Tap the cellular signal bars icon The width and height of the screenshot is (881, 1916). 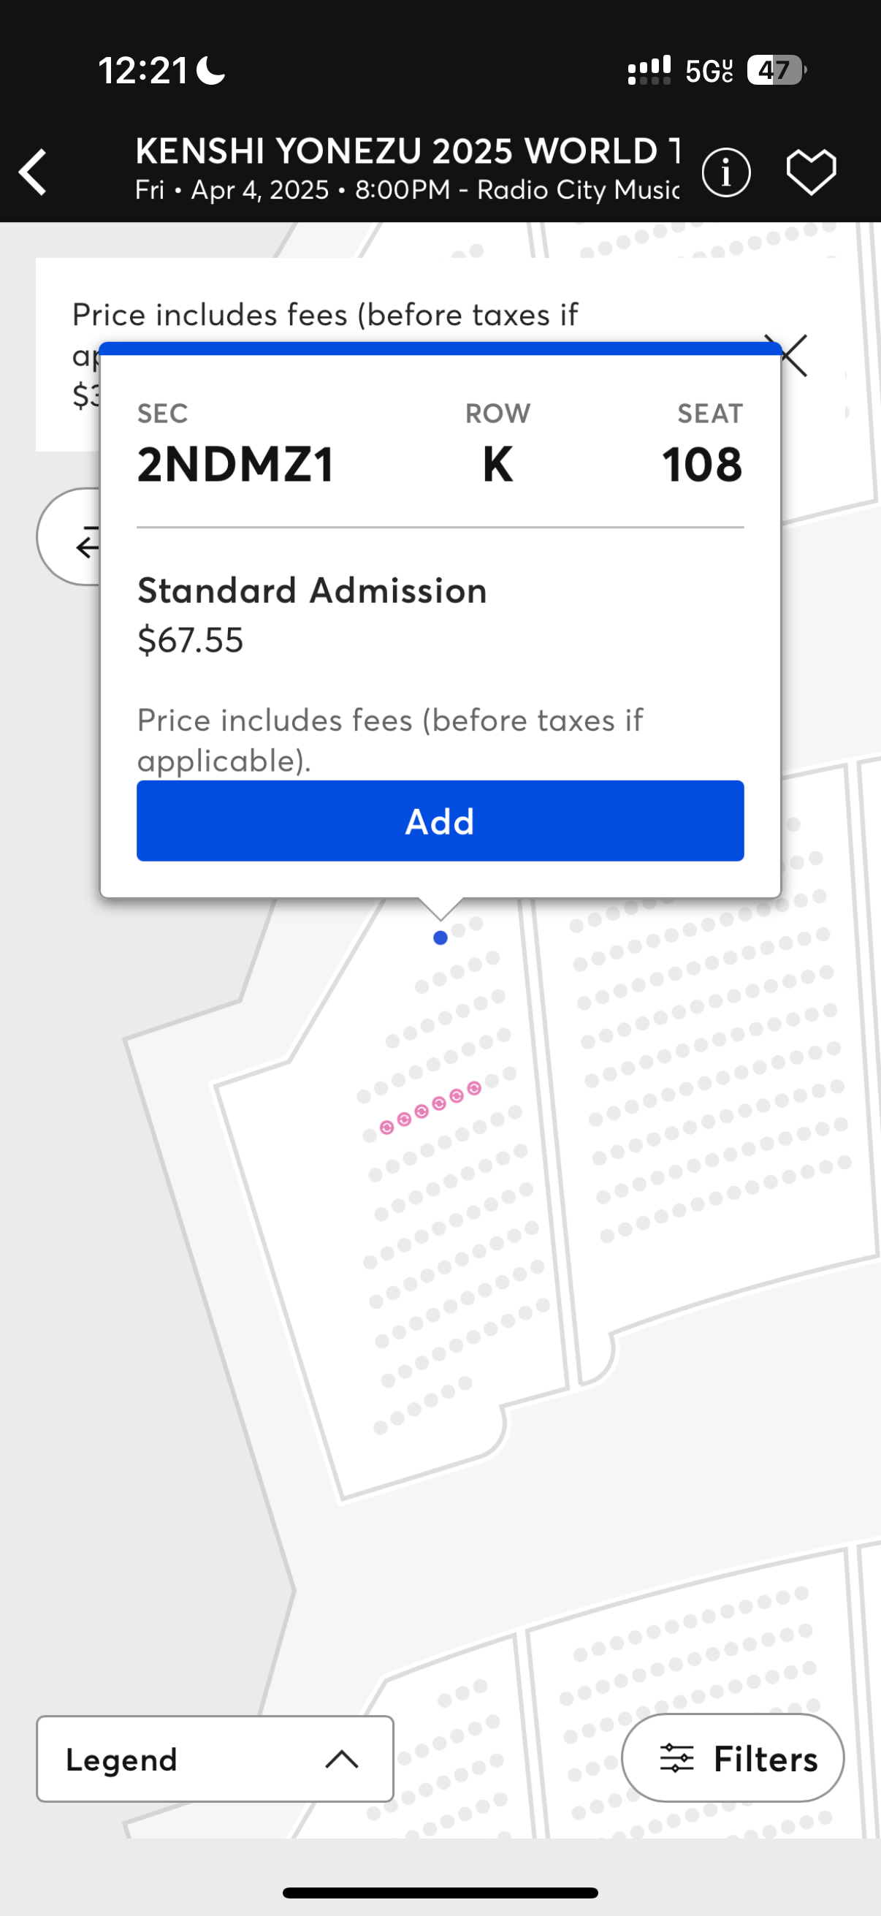(x=649, y=71)
